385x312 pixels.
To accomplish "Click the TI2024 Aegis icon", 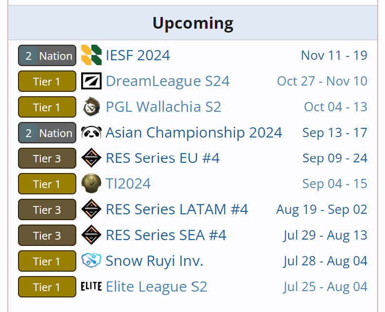I will 91,184.
